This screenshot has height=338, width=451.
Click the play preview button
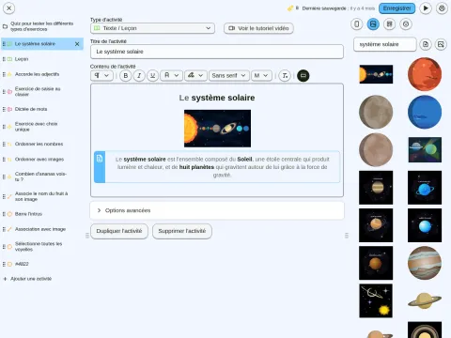(426, 8)
